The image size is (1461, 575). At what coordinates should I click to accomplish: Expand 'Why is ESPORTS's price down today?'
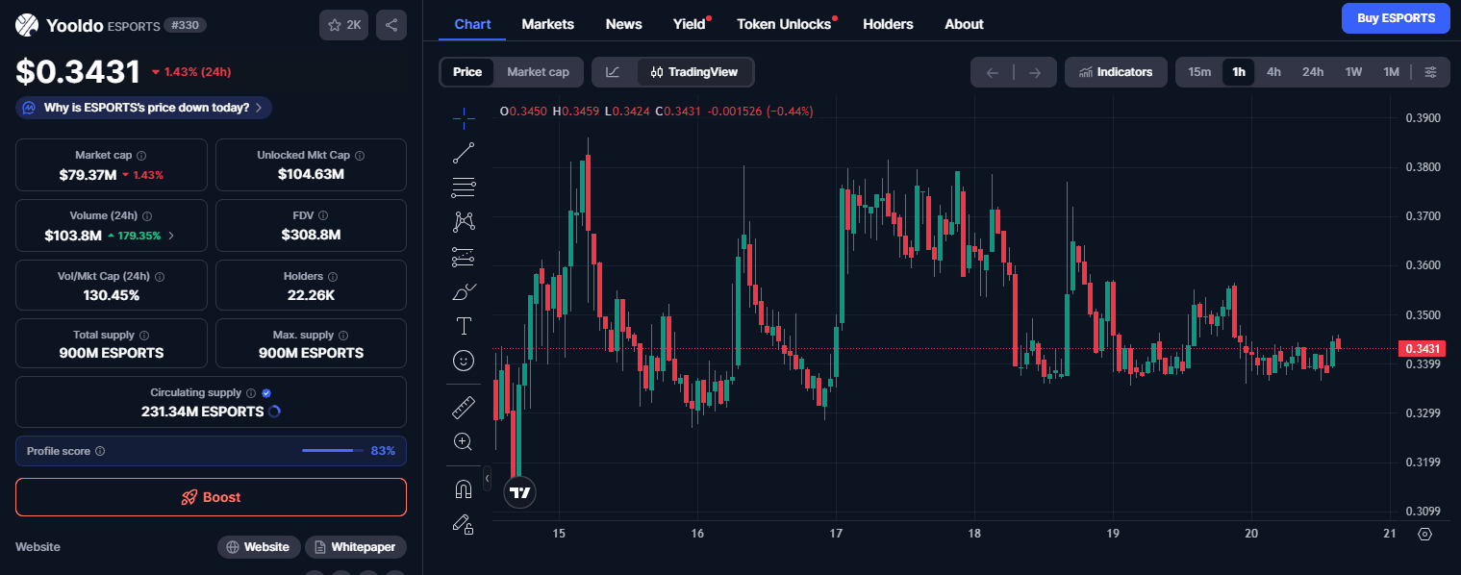tap(143, 108)
